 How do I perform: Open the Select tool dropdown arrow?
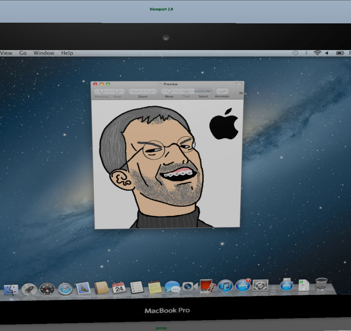click(208, 91)
